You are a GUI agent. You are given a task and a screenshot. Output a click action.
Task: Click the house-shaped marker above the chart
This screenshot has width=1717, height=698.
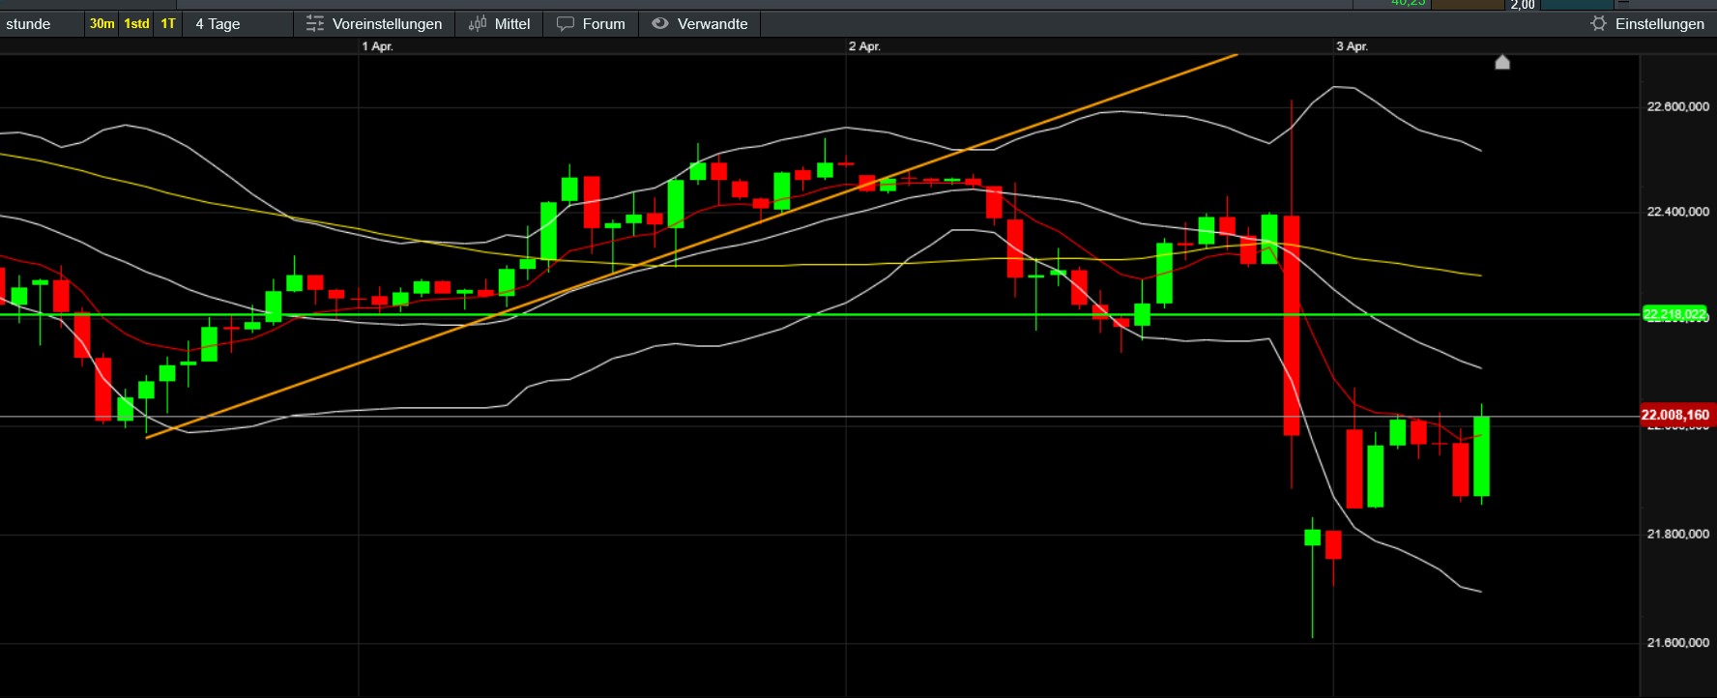(1502, 63)
